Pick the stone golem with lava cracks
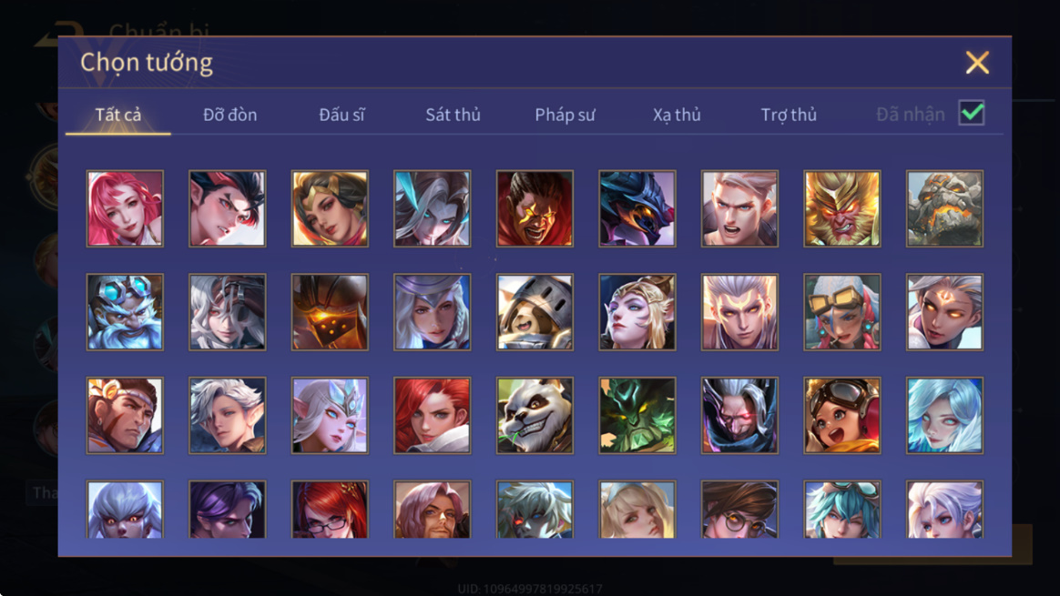Image resolution: width=1060 pixels, height=596 pixels. [944, 208]
